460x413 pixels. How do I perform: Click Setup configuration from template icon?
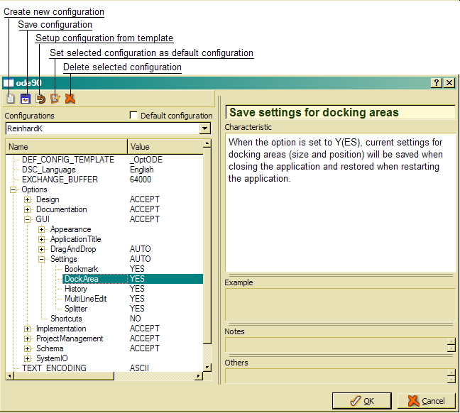[40, 99]
